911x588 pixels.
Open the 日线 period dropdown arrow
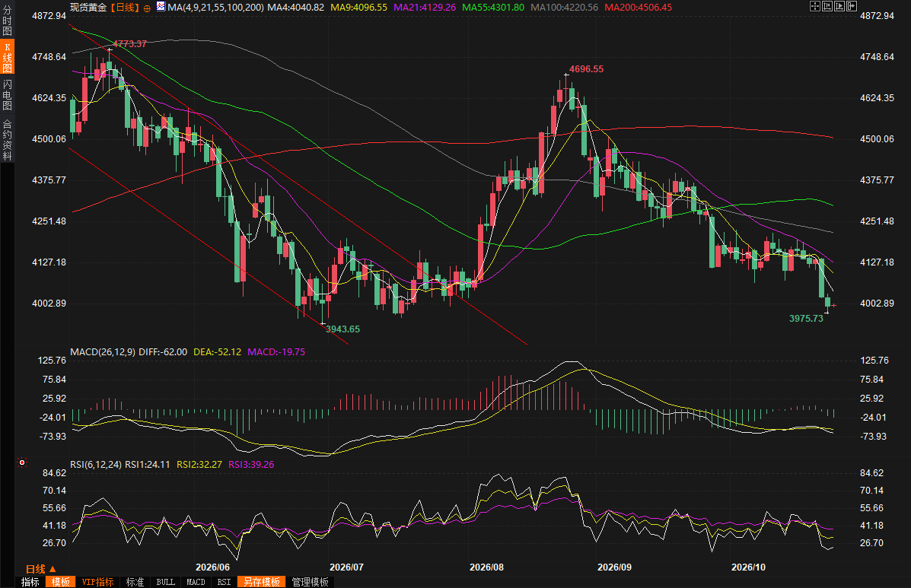(x=53, y=569)
